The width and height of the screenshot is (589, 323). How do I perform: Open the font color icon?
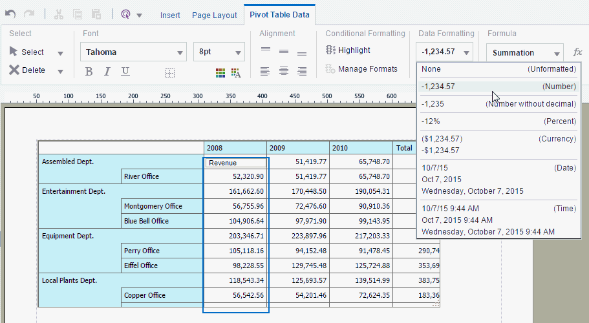coord(236,73)
